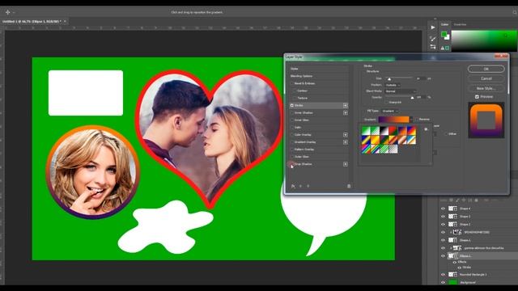Enable the Overprint checkbox
The height and width of the screenshot is (291, 518).
coord(386,103)
